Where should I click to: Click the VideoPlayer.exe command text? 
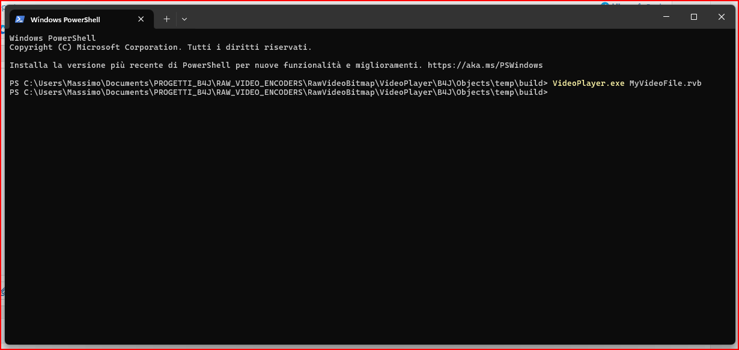(x=588, y=83)
